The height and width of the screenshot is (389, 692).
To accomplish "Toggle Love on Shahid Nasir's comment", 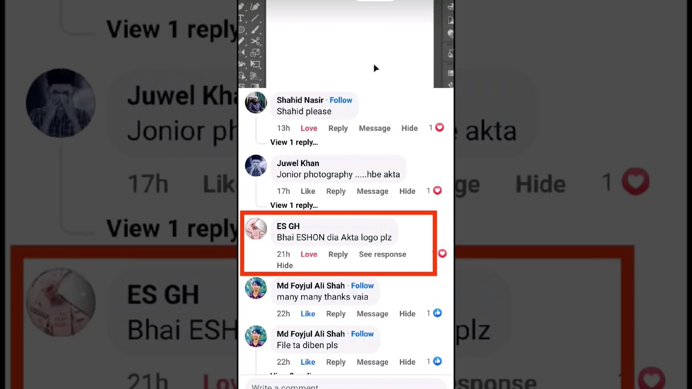I will [x=309, y=128].
